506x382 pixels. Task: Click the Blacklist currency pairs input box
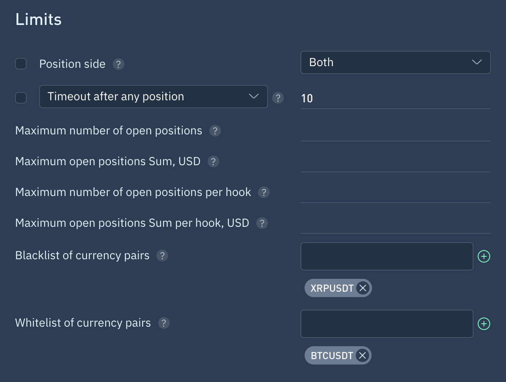coord(387,256)
